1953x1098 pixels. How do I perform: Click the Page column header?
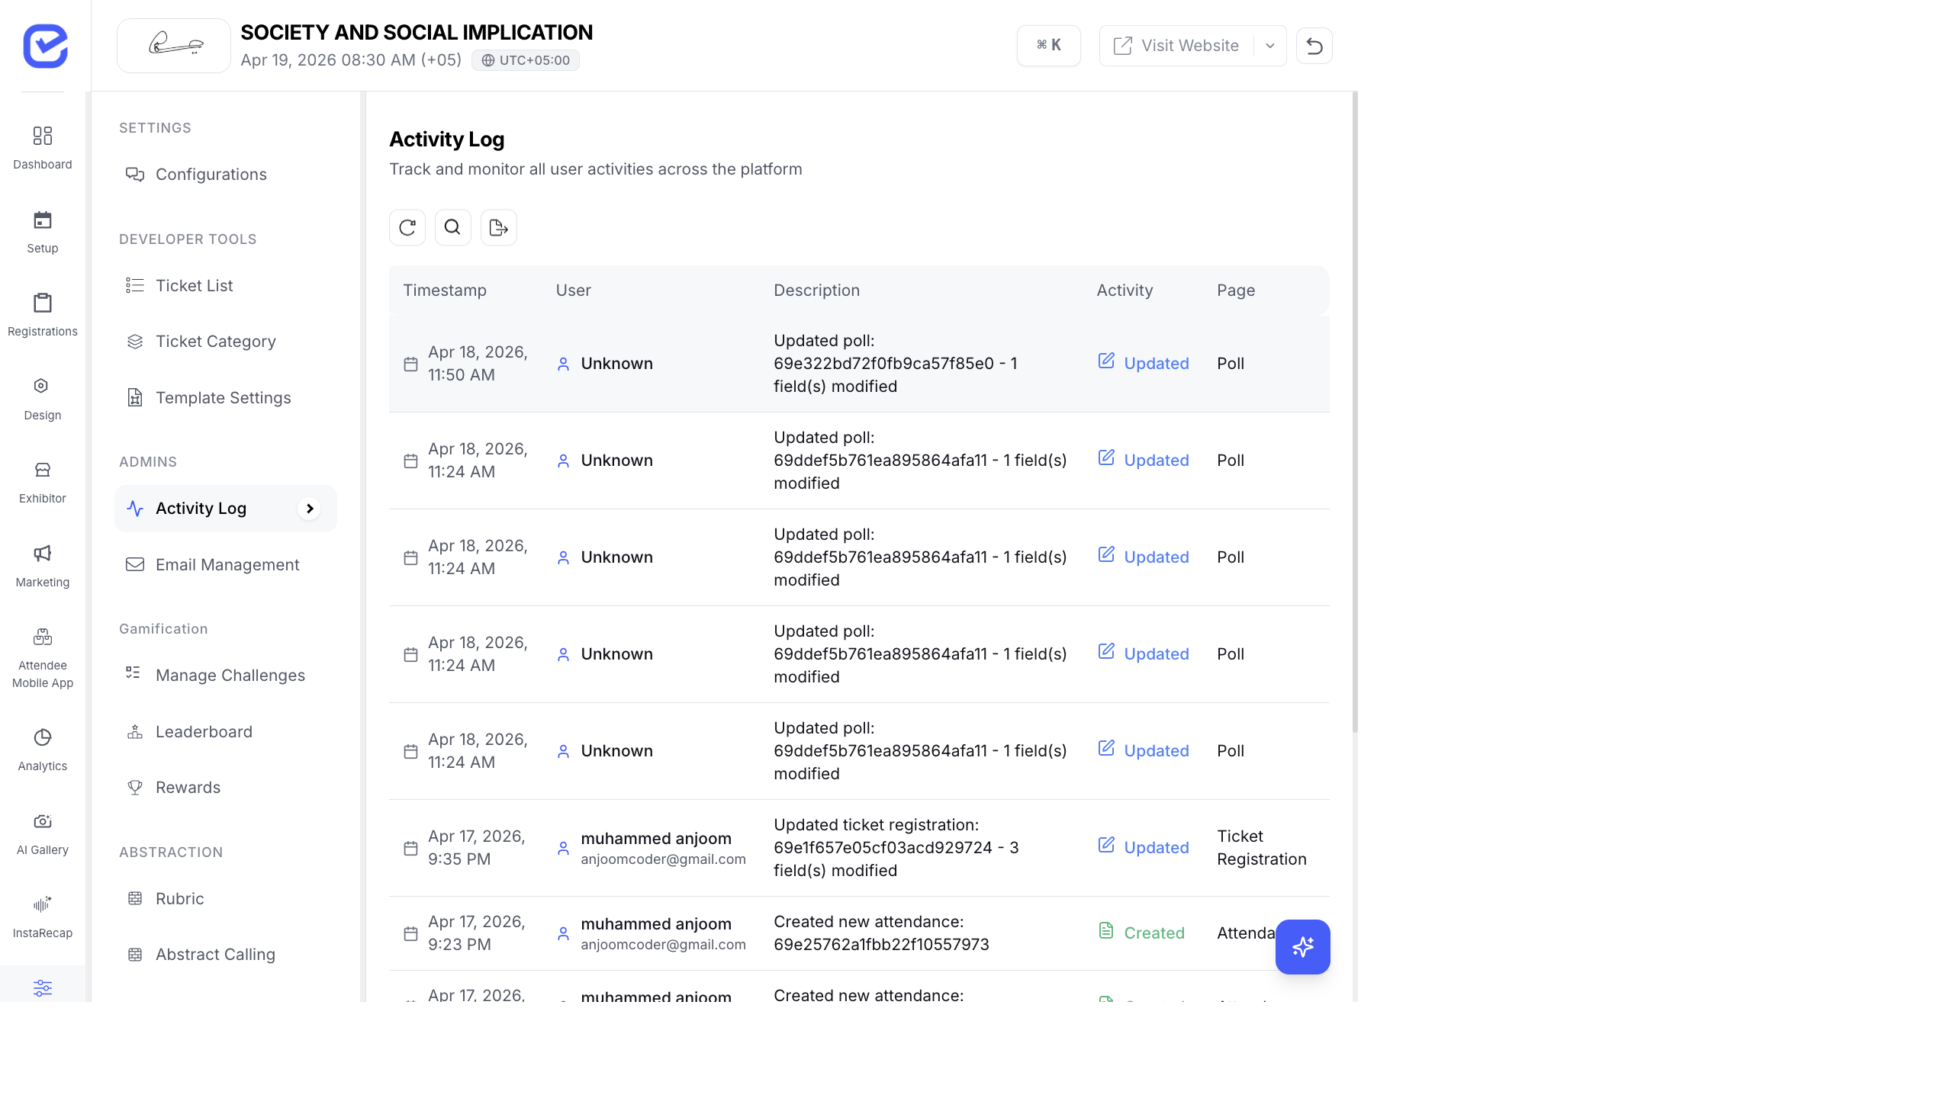click(1236, 291)
